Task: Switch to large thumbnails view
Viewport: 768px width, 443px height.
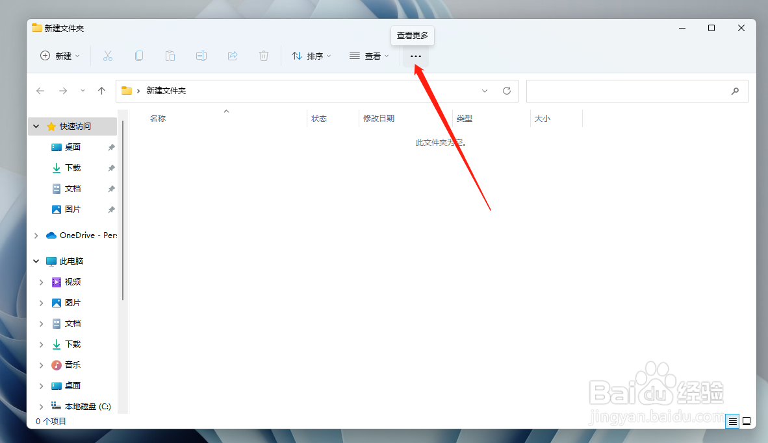Action: tap(747, 421)
